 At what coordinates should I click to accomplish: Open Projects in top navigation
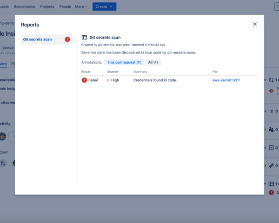(47, 7)
